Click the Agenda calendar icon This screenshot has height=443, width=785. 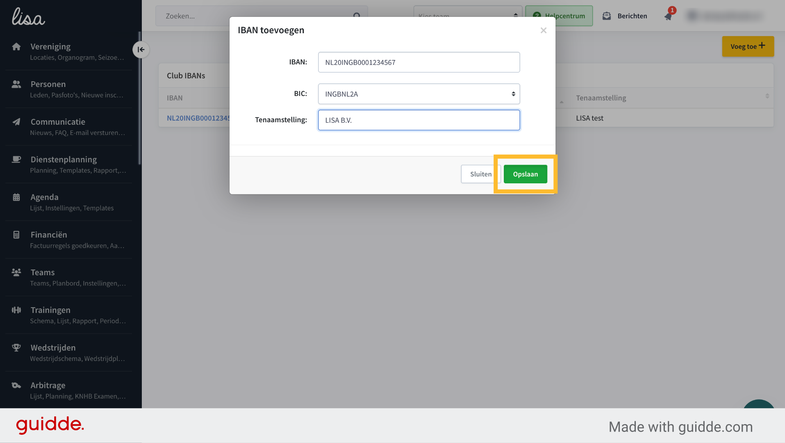tap(16, 197)
